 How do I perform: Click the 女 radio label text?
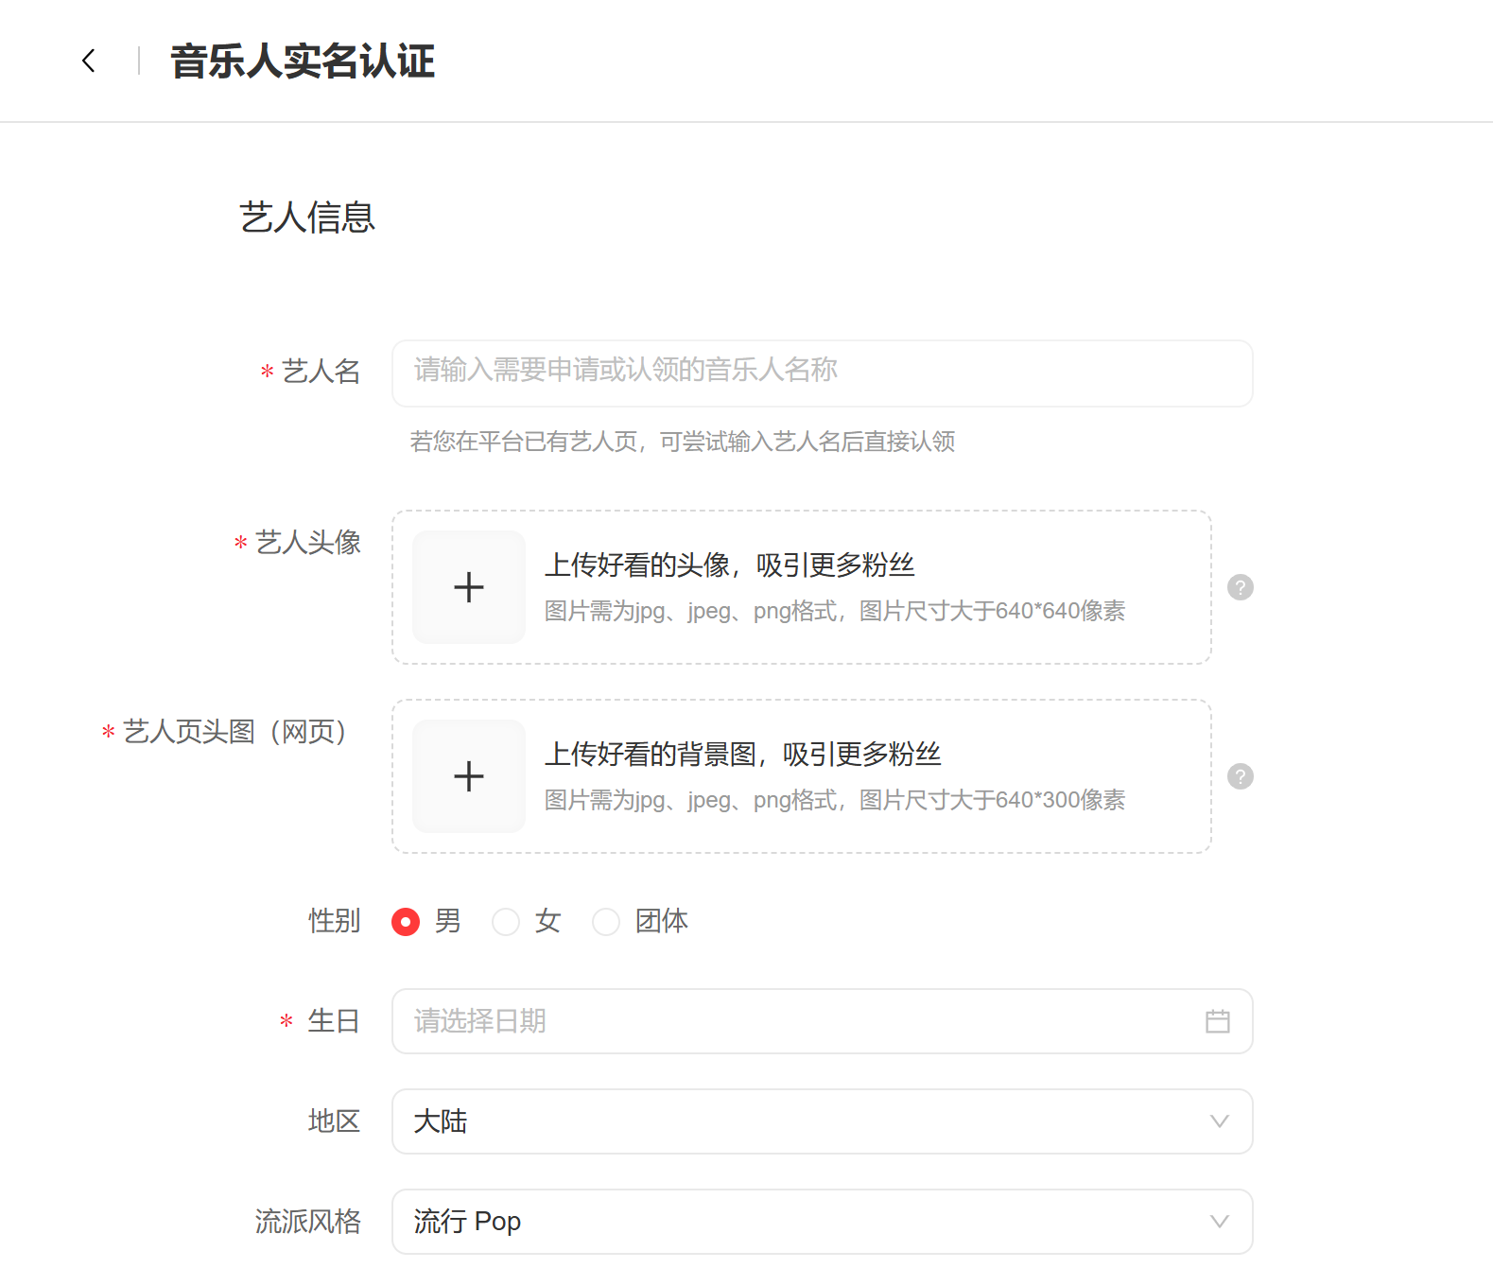pyautogui.click(x=548, y=921)
